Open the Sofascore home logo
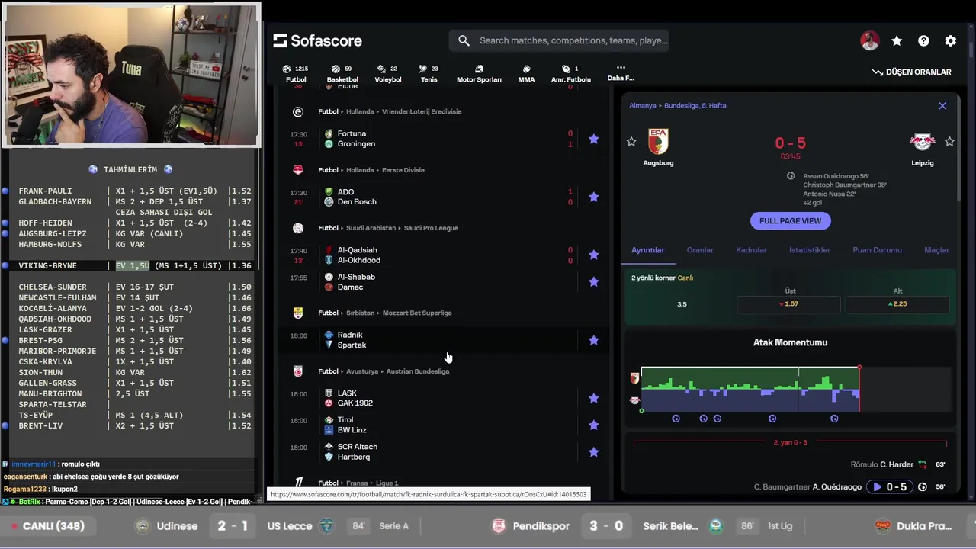The width and height of the screenshot is (976, 549). tap(317, 40)
